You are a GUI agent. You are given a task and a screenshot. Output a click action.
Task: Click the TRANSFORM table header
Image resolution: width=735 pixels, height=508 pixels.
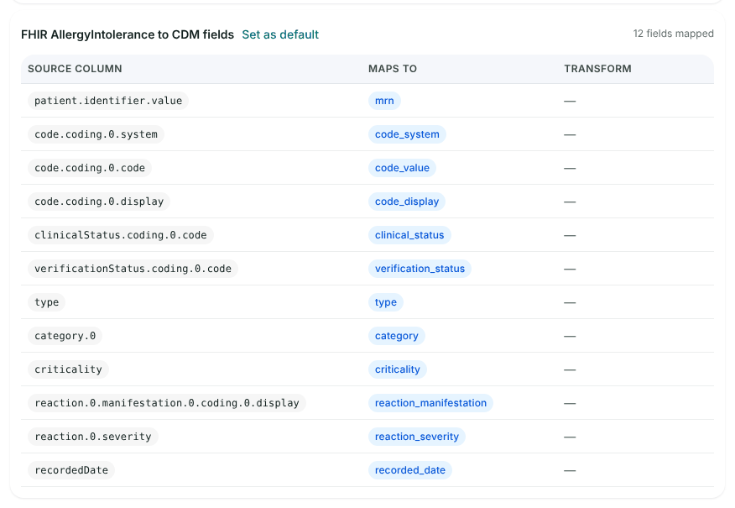coord(597,69)
